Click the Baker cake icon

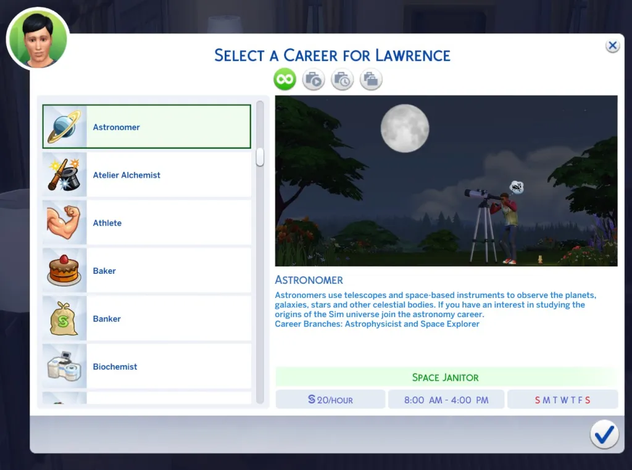[64, 271]
